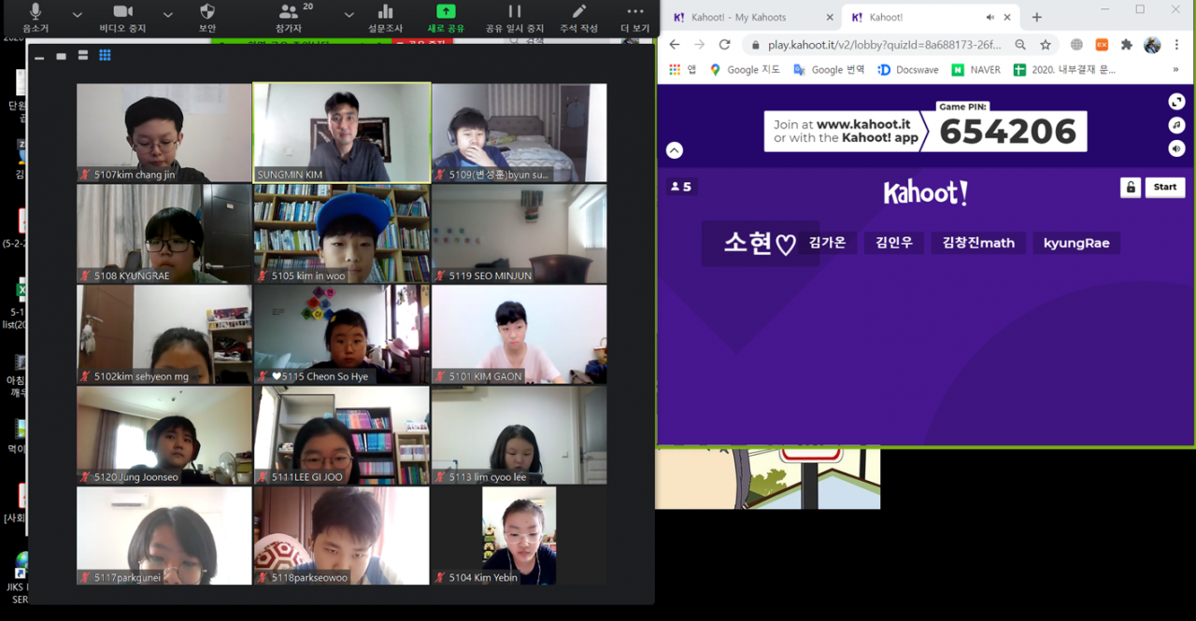The image size is (1196, 621).
Task: Open a new Chrome tab
Action: tap(1036, 17)
